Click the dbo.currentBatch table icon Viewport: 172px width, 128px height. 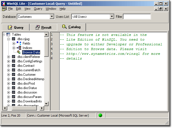(x=13, y=70)
